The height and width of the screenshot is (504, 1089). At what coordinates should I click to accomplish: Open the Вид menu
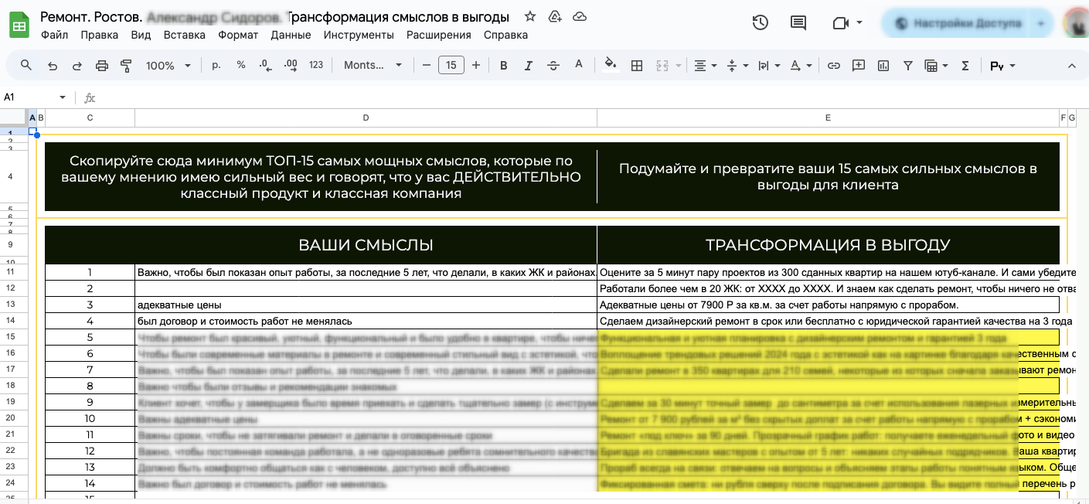pyautogui.click(x=141, y=35)
